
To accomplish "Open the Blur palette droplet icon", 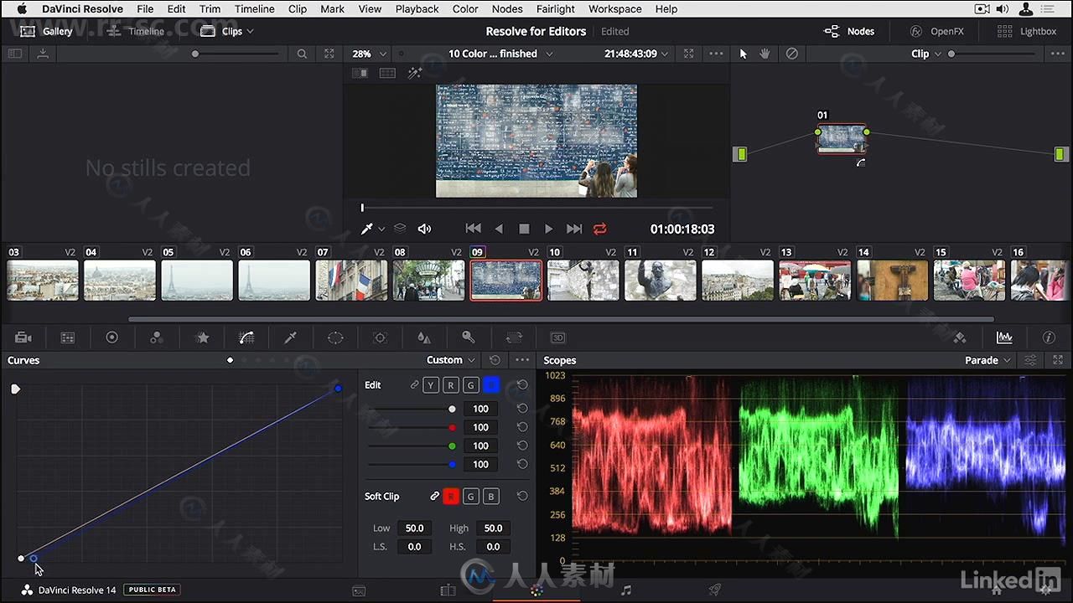I will pos(424,338).
